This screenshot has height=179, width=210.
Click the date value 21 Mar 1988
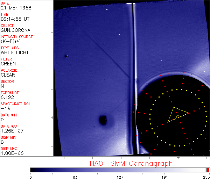click(x=14, y=8)
